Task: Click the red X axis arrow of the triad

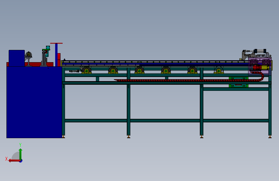Action: click(14, 161)
